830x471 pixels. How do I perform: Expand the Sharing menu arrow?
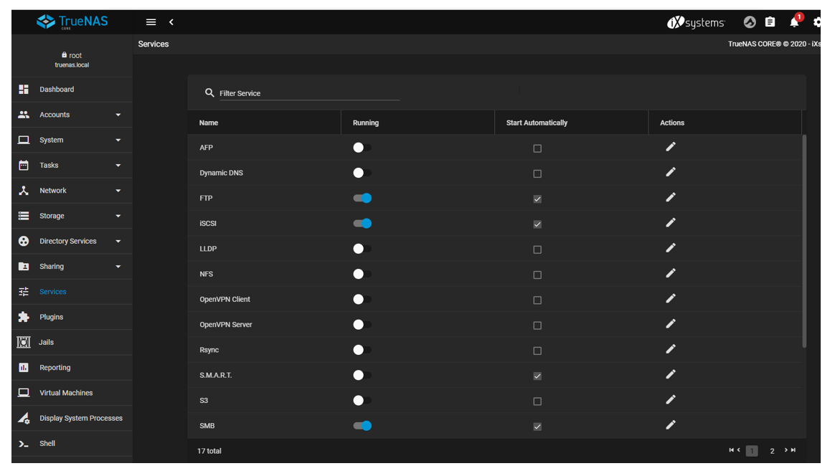(118, 267)
